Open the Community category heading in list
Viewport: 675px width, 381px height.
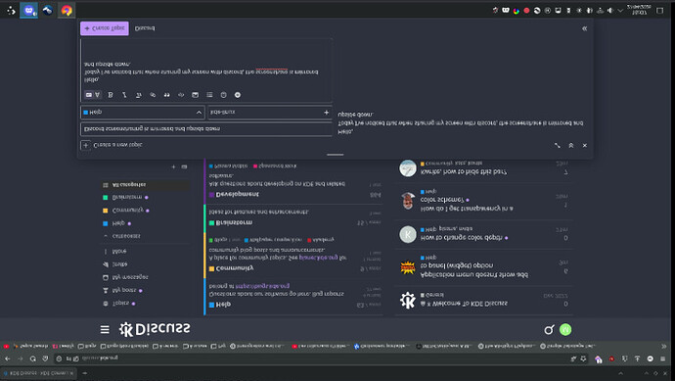pos(235,268)
